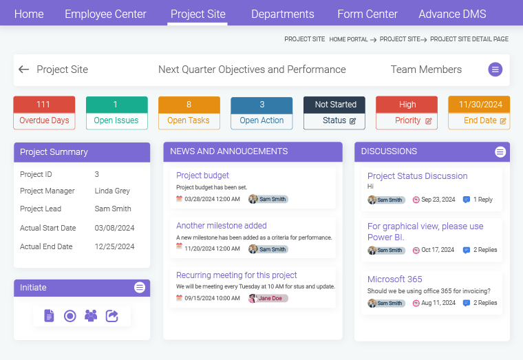This screenshot has width=523, height=360.
Task: Click PROJECT SITE DETAIL PAGE breadcrumb text
Action: 469,39
